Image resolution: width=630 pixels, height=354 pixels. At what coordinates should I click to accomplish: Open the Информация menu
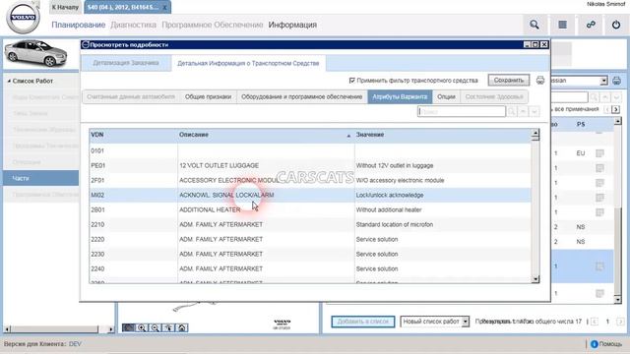pyautogui.click(x=292, y=25)
